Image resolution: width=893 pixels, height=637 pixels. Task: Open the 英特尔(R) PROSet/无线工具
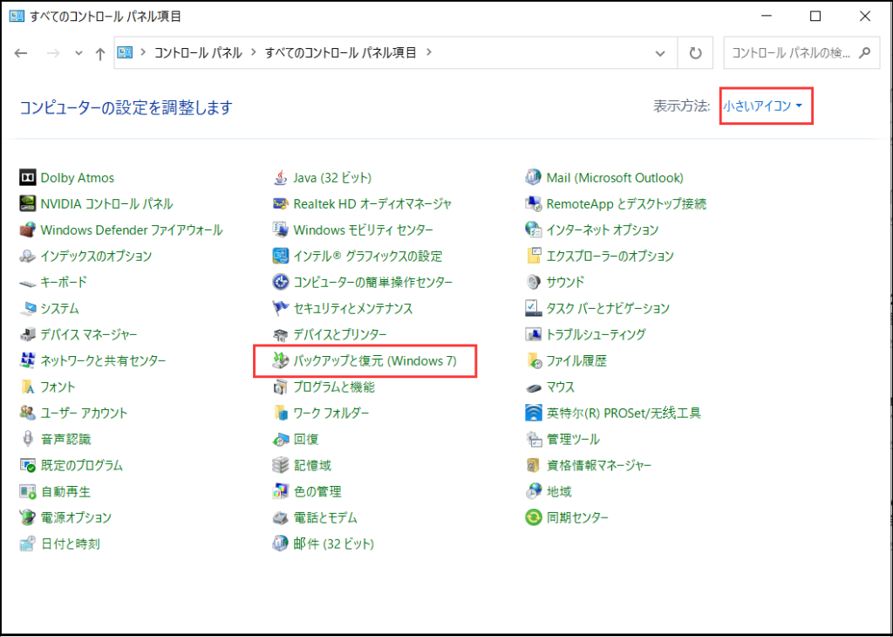(x=624, y=413)
